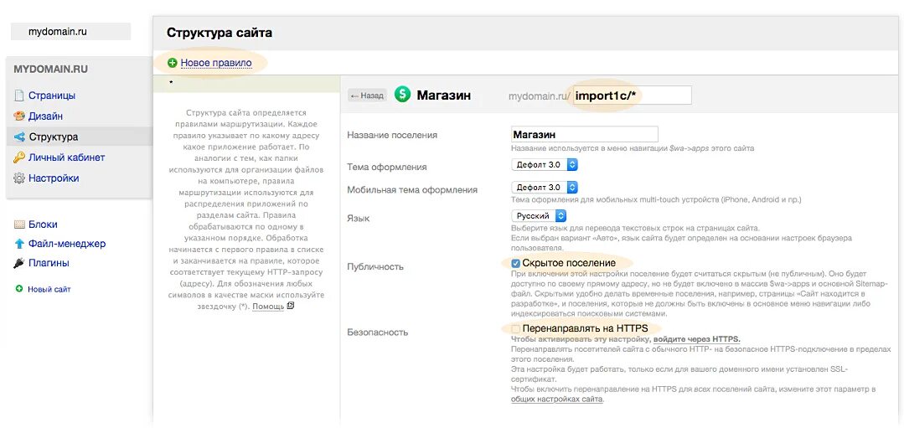Click the Дизайн palette icon
This screenshot has height=428, width=904.
[x=19, y=116]
